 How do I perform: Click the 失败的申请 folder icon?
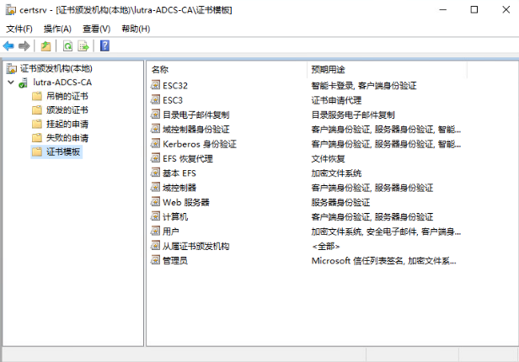click(x=37, y=138)
